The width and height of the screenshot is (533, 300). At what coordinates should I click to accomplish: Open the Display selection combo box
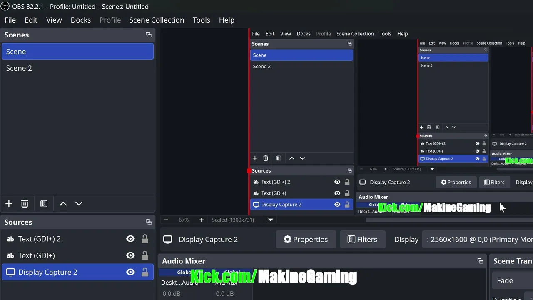pos(478,239)
